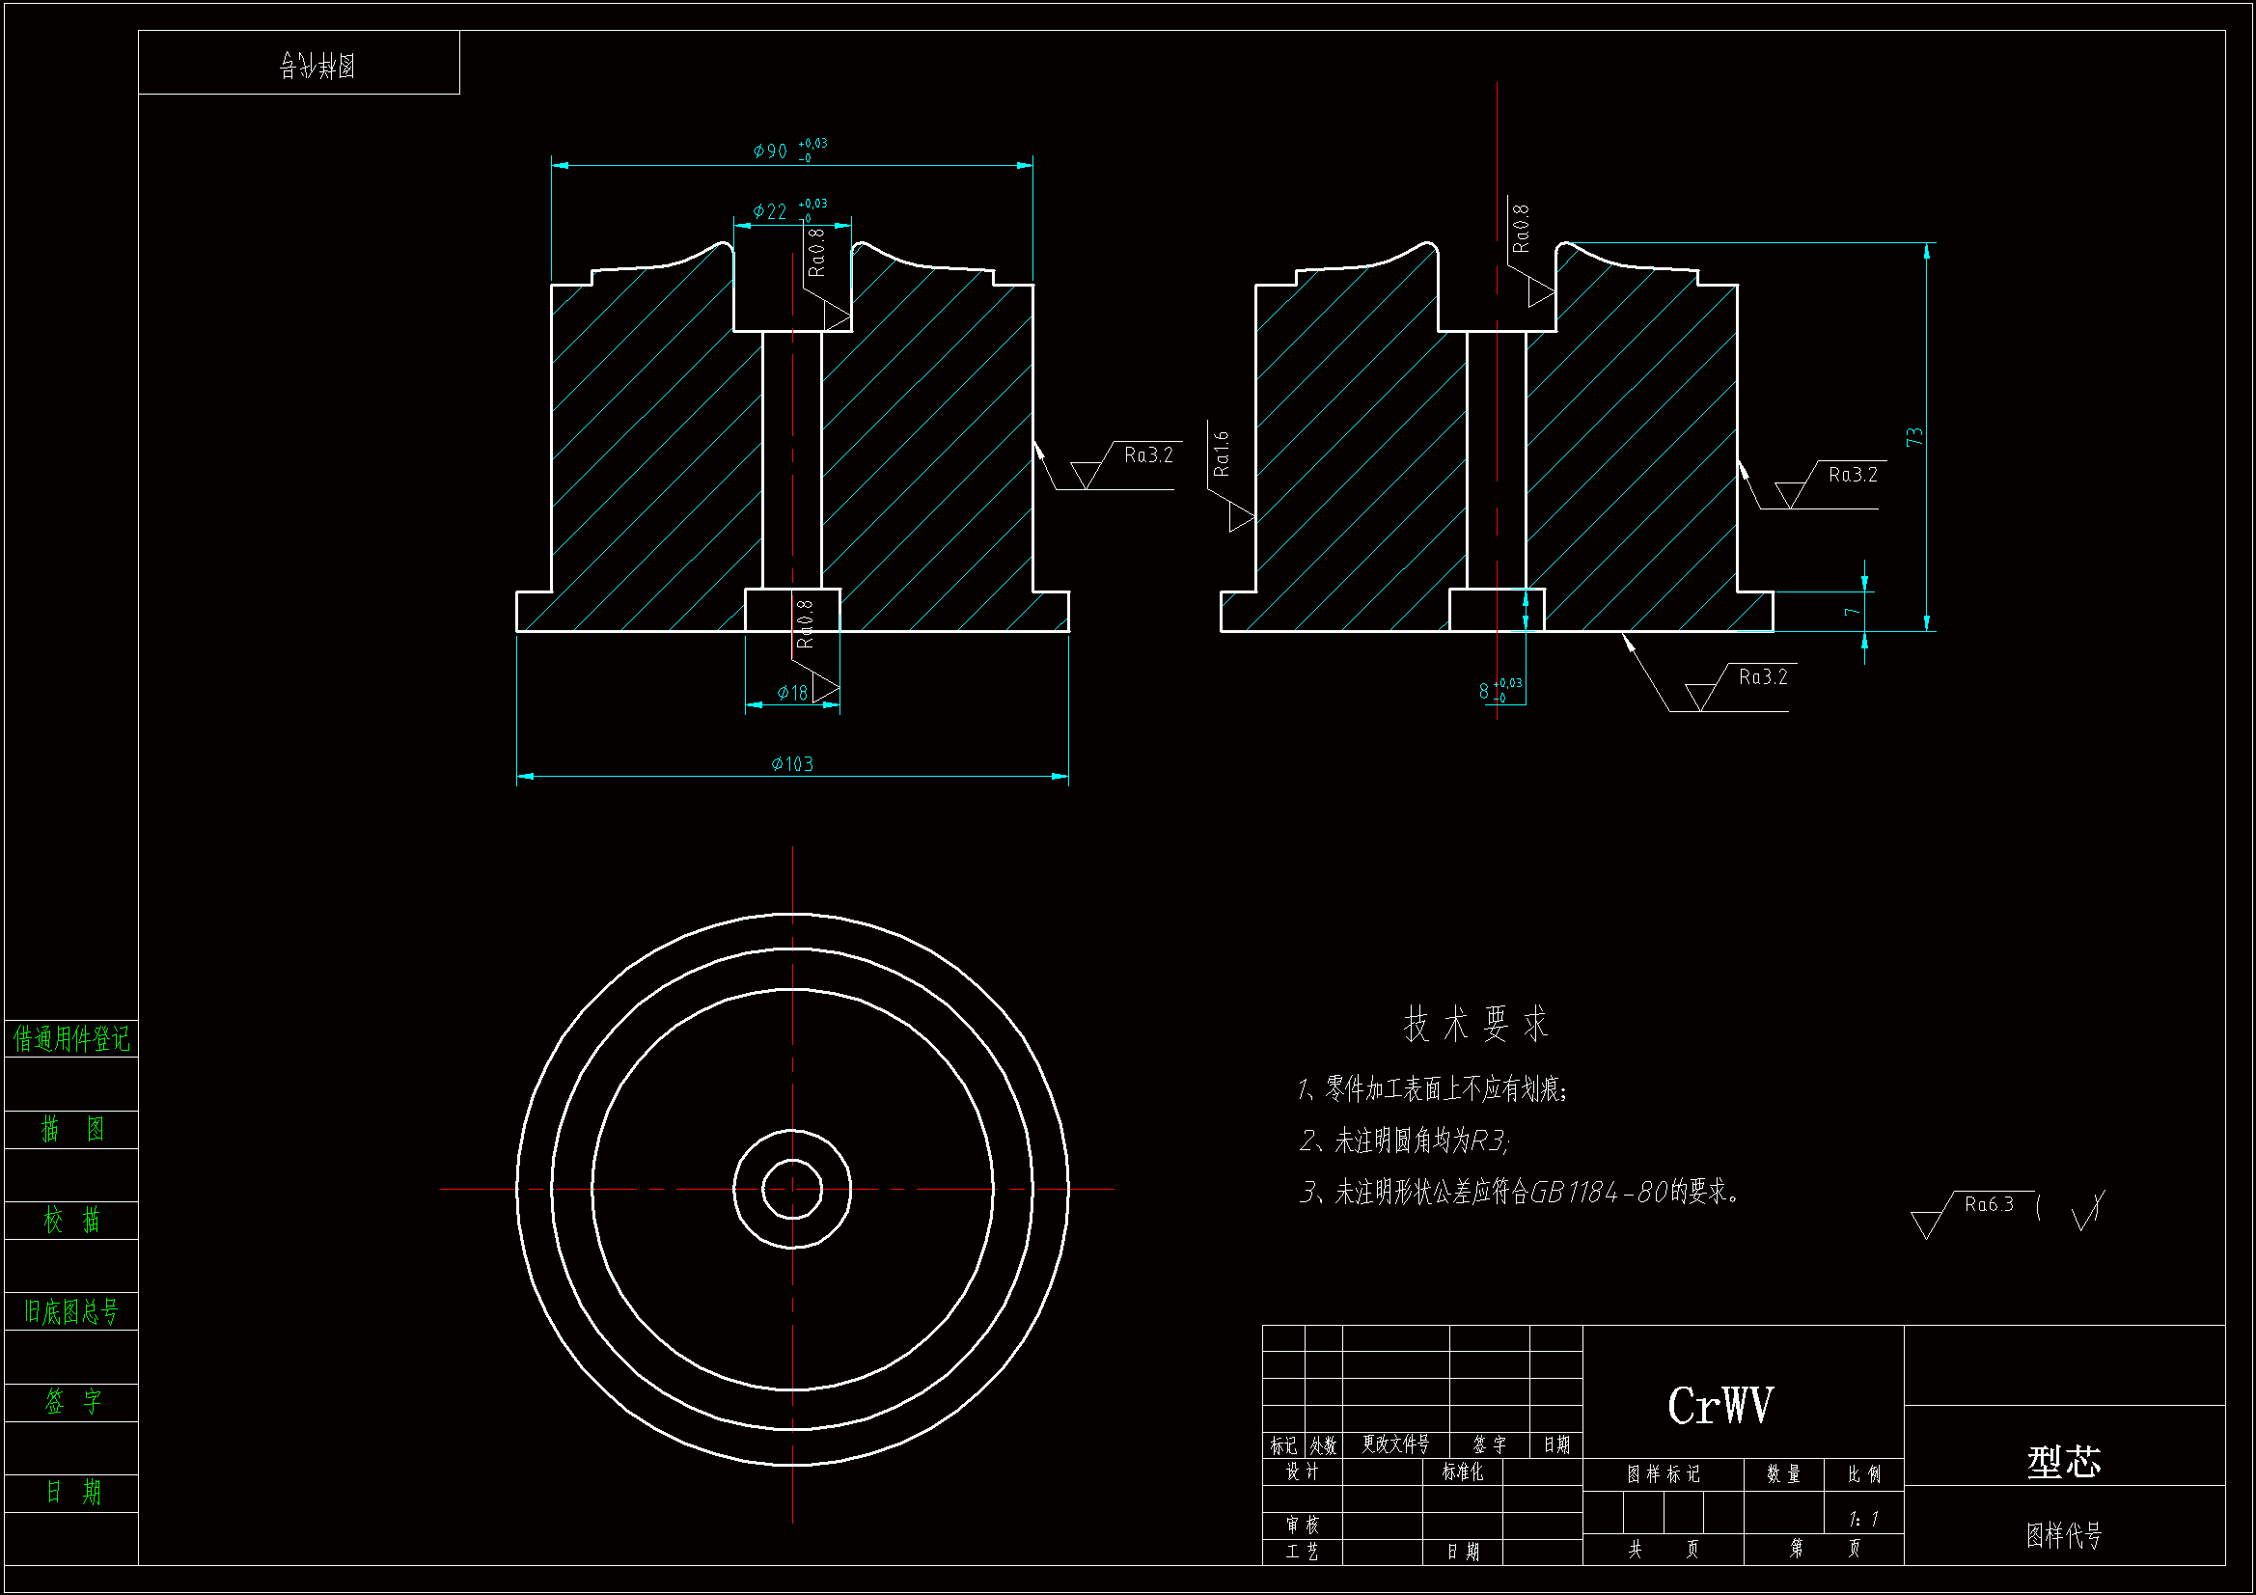Image resolution: width=2256 pixels, height=1595 pixels.
Task: Select the Ra1.6 surface roughness symbol
Action: click(1223, 456)
